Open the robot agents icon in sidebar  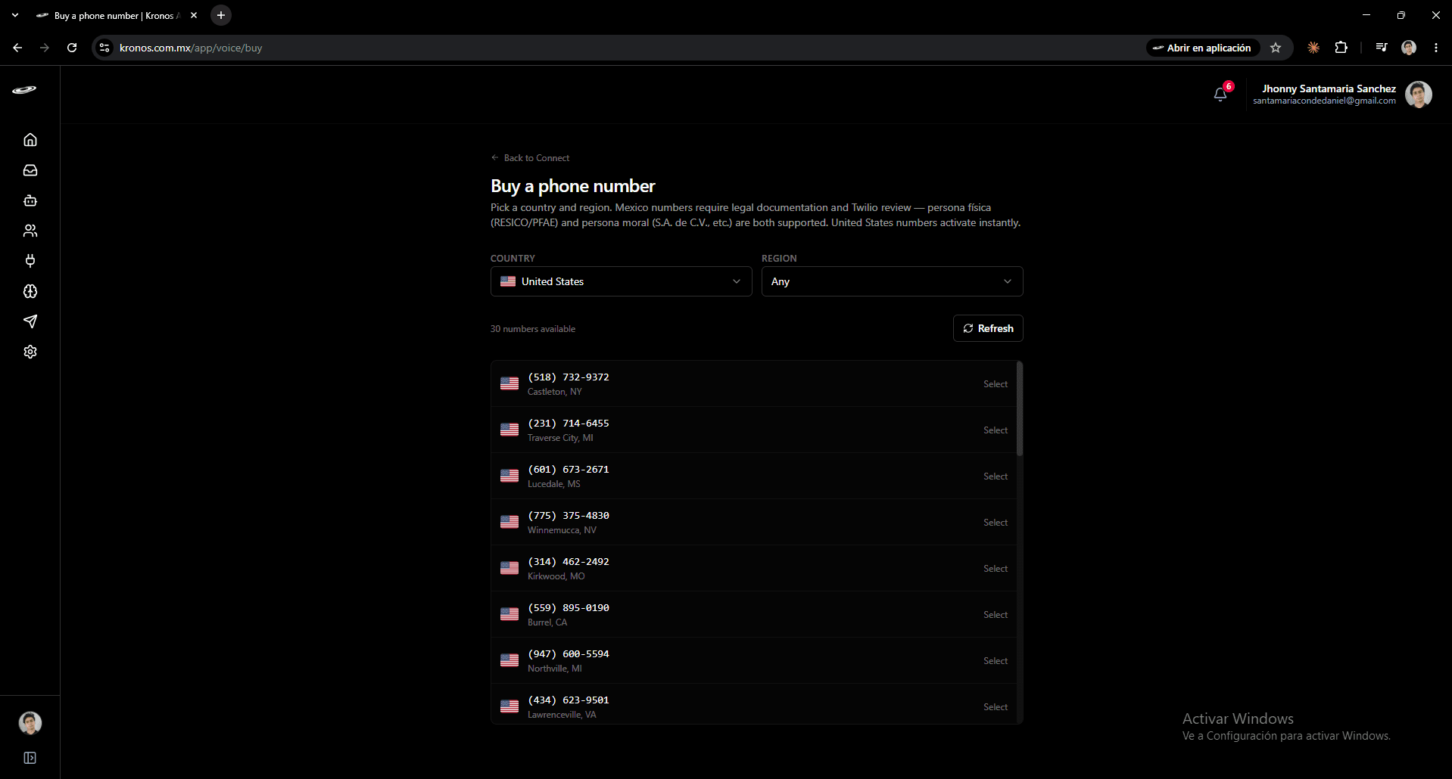click(x=30, y=200)
